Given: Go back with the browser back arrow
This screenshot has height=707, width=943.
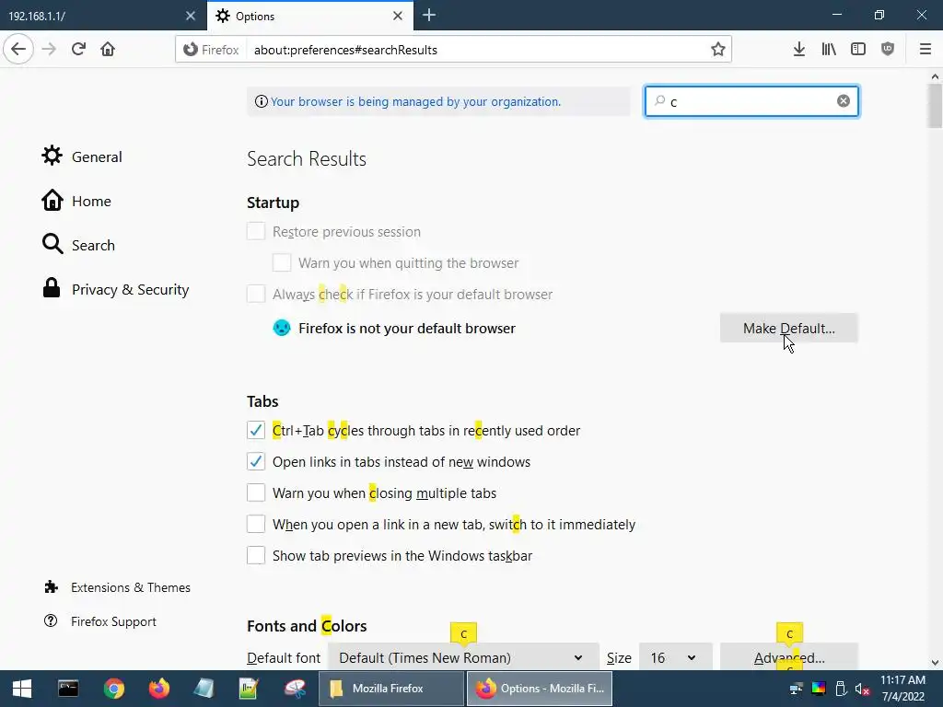Looking at the screenshot, I should 18,49.
